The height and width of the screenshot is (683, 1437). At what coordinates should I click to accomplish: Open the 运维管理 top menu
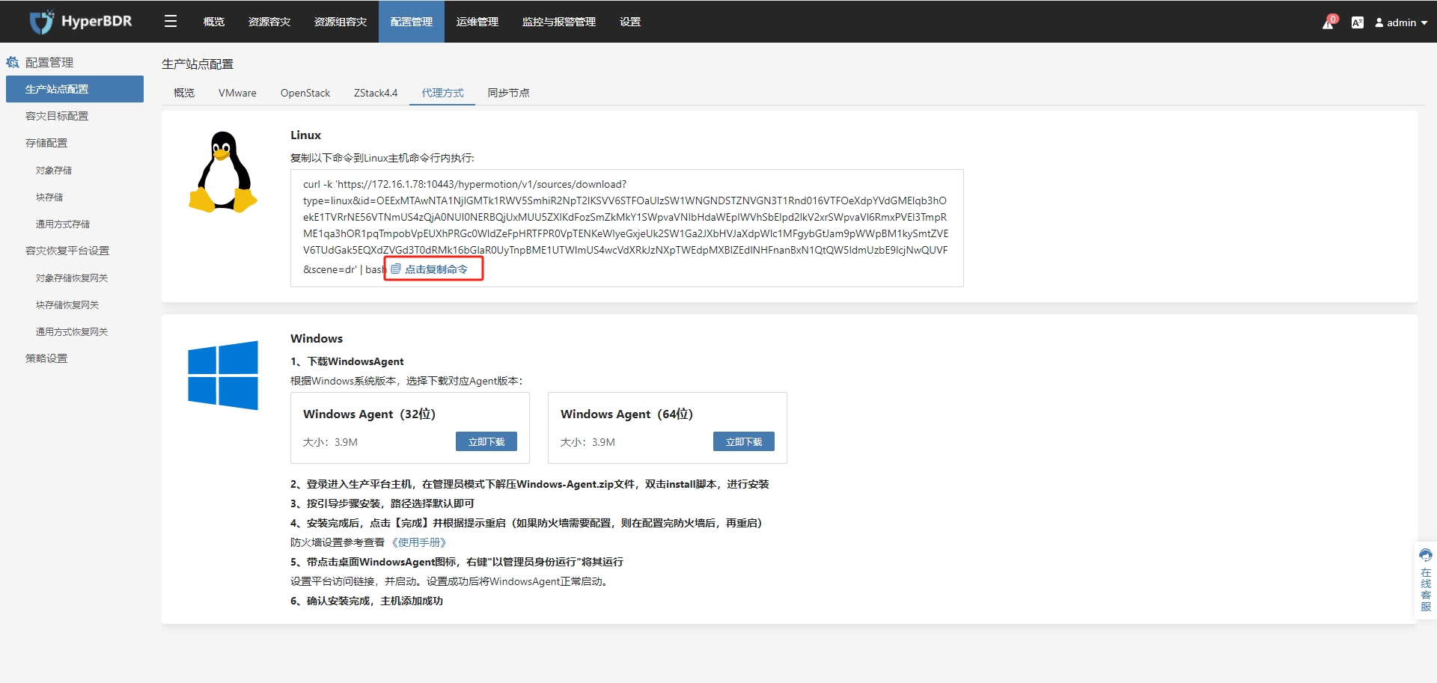pyautogui.click(x=478, y=22)
